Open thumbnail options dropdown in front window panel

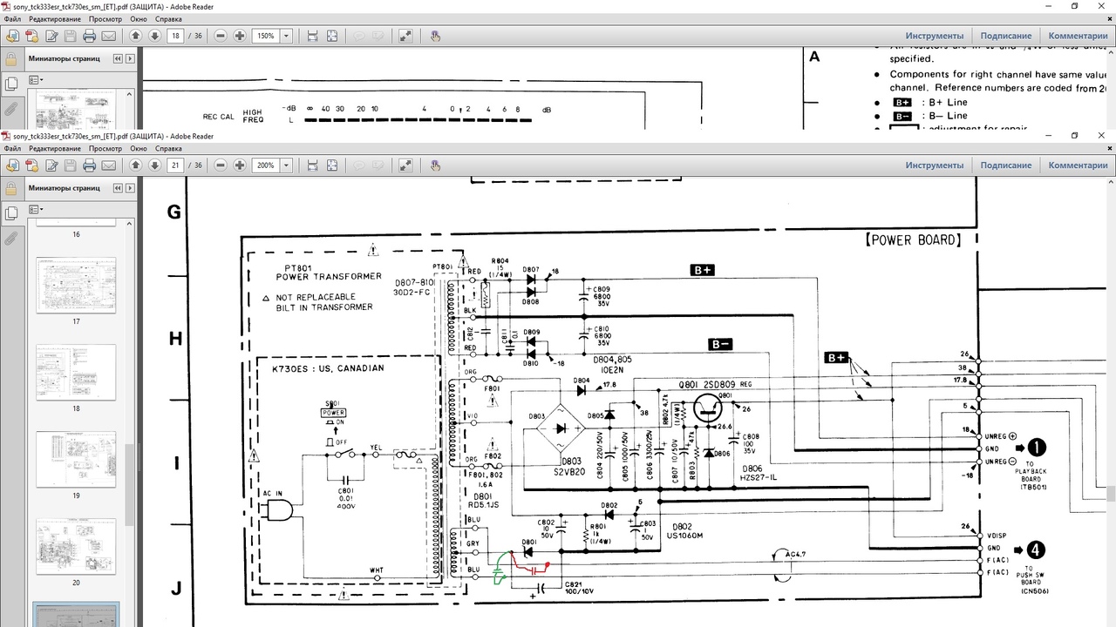36,209
